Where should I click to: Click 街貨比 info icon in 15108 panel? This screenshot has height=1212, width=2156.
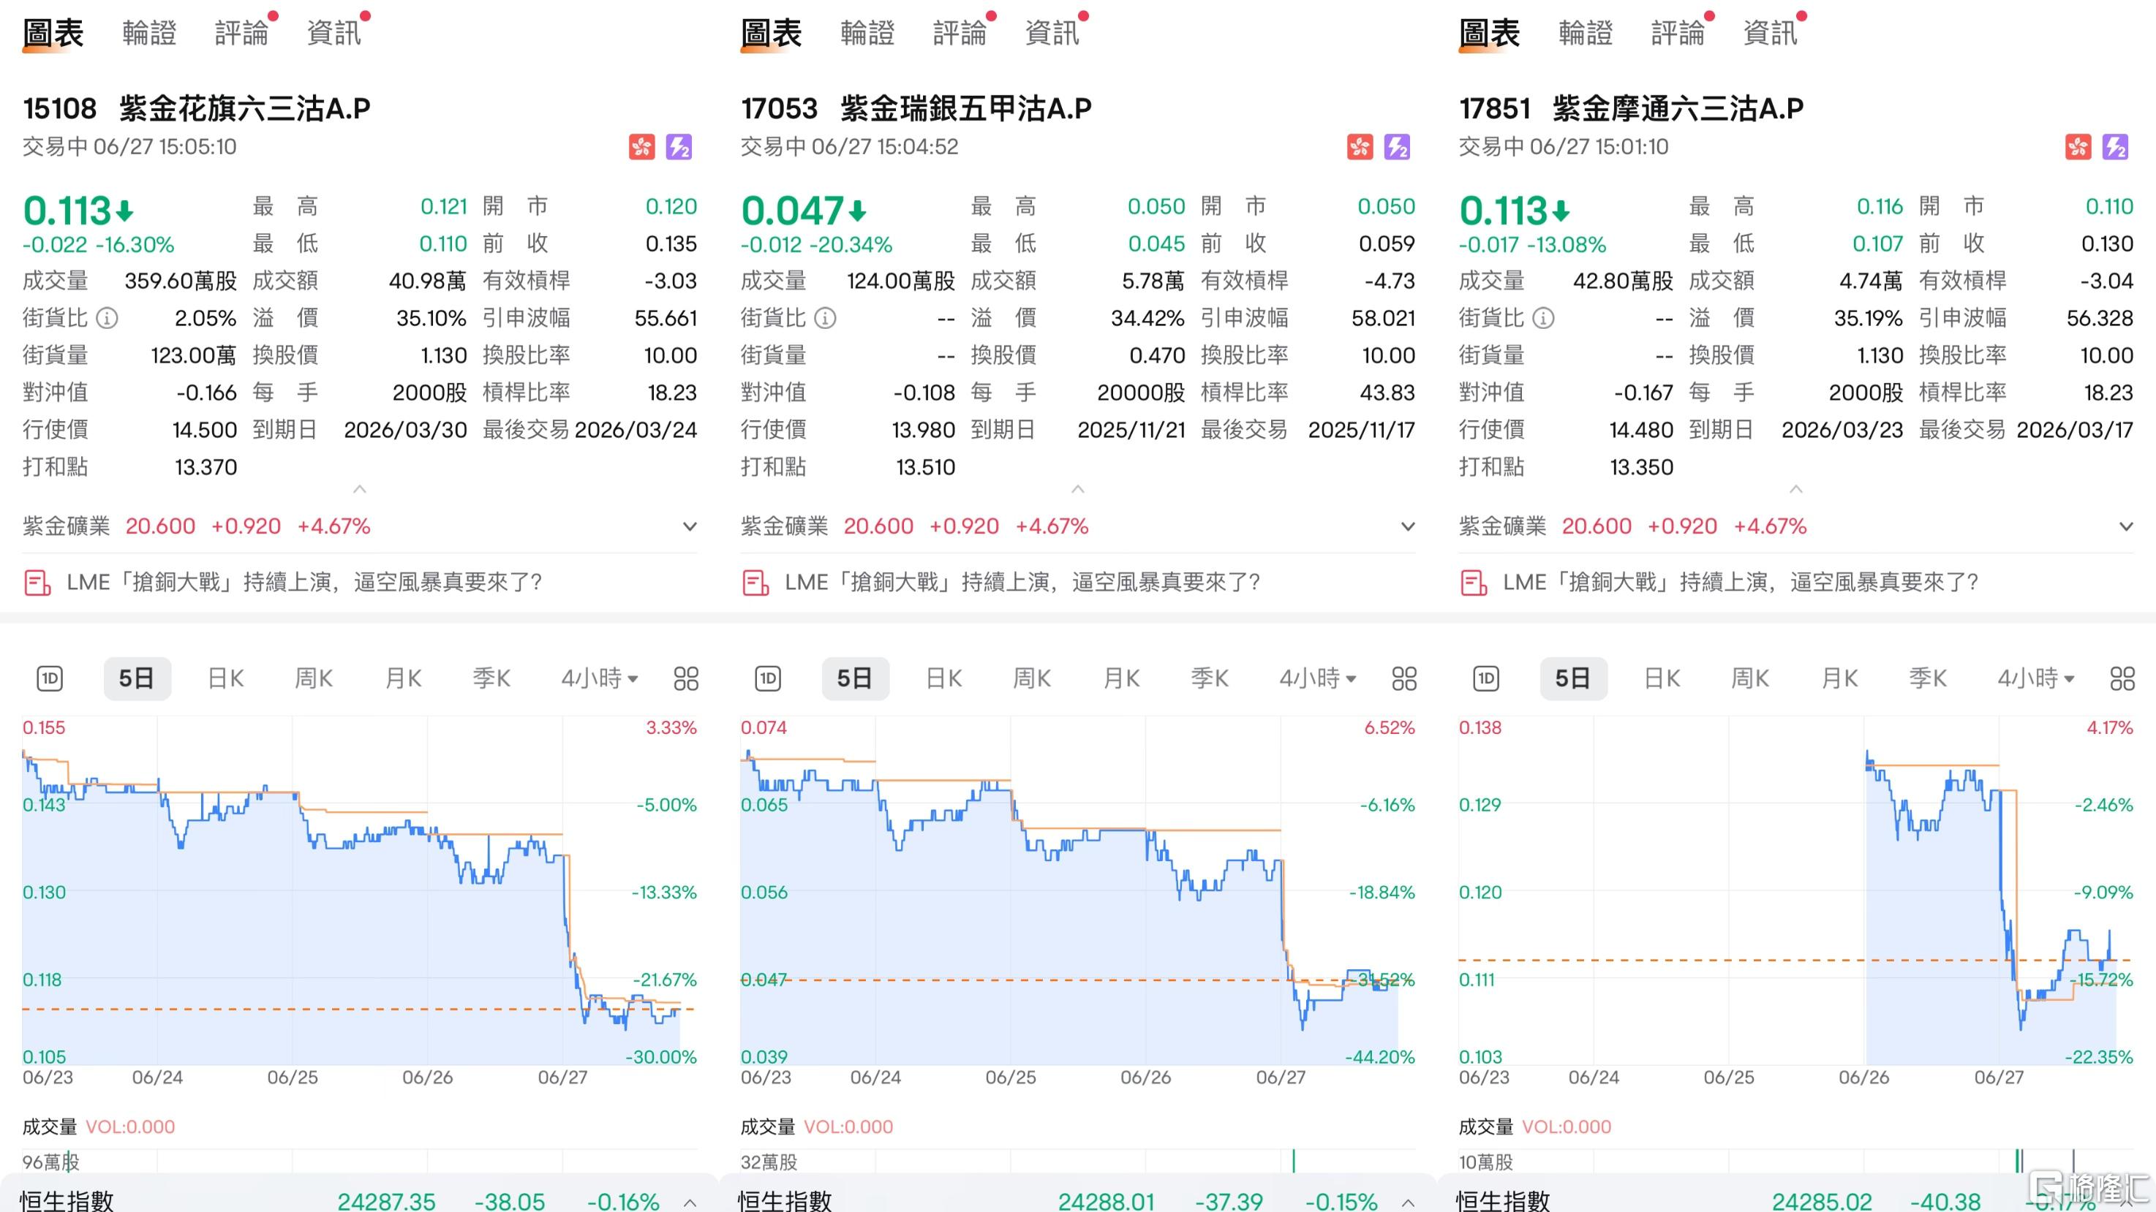pyautogui.click(x=107, y=318)
